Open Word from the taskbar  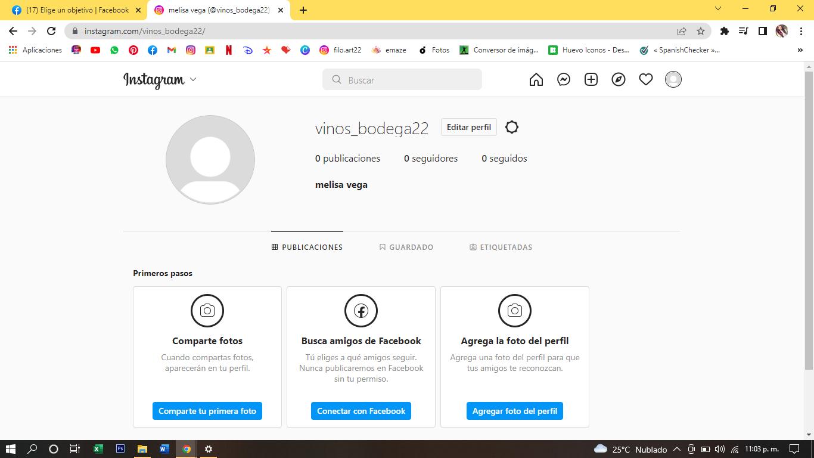(164, 449)
